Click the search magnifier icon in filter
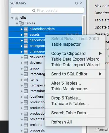 [x=34, y=10]
